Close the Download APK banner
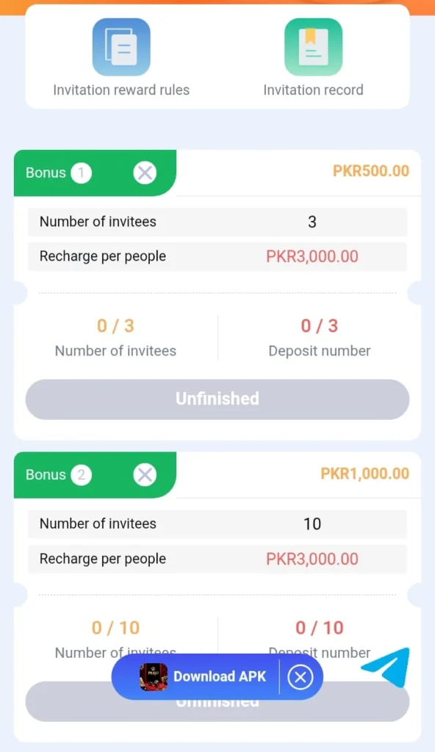The image size is (435, 752). pyautogui.click(x=301, y=677)
